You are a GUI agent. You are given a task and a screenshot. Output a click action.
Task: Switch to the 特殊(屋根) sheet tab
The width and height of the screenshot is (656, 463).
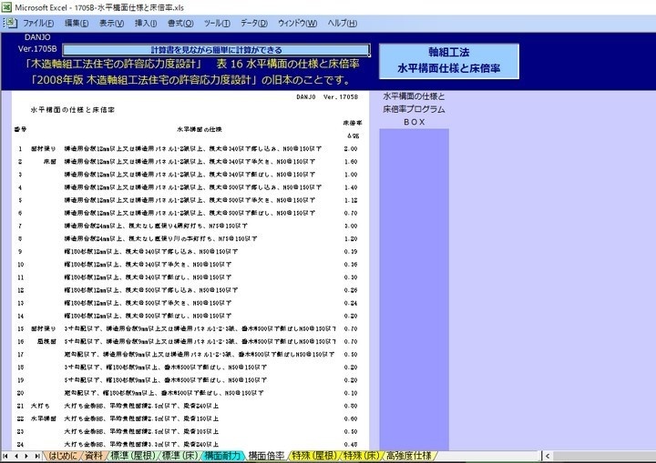(313, 456)
